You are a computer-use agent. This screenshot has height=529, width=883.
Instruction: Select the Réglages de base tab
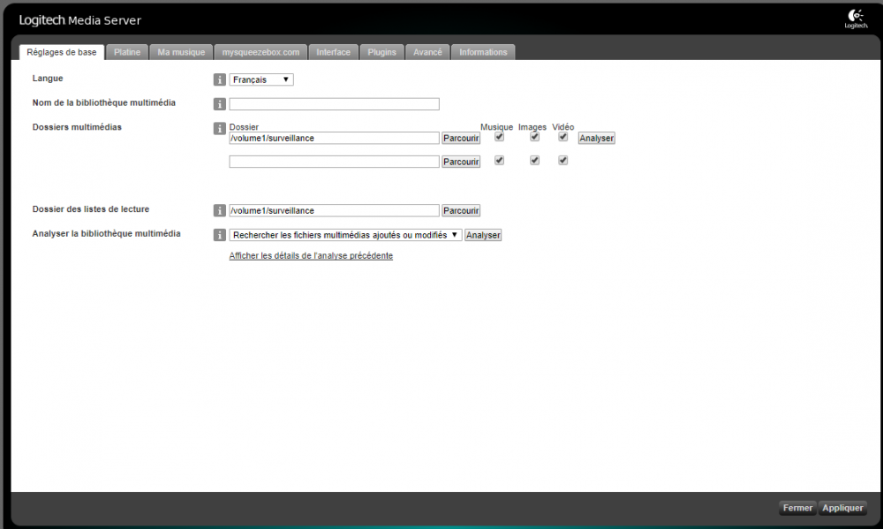click(62, 52)
